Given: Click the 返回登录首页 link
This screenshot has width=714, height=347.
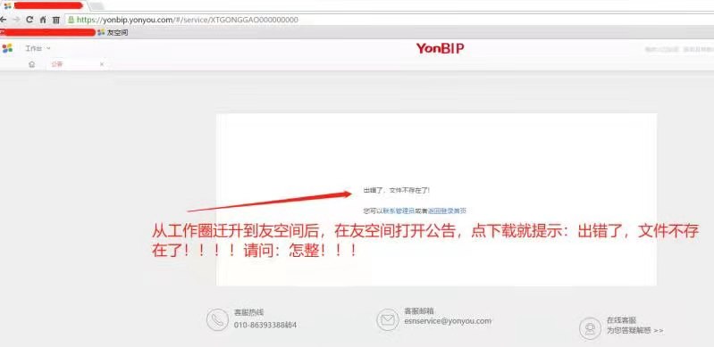Looking at the screenshot, I should 447,211.
